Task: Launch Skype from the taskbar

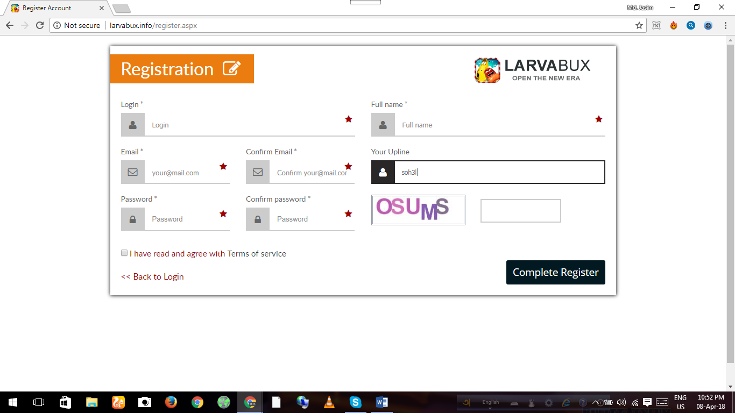Action: point(355,402)
